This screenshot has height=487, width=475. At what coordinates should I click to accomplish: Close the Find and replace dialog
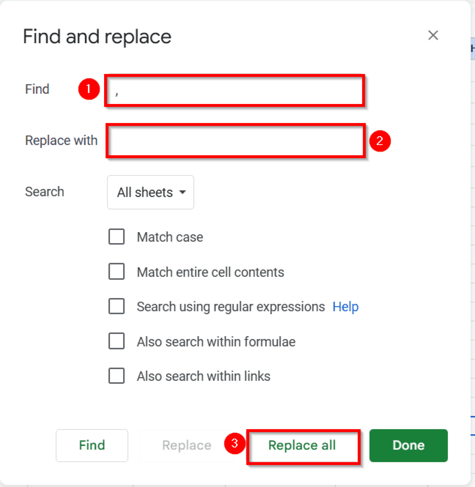pyautogui.click(x=433, y=36)
